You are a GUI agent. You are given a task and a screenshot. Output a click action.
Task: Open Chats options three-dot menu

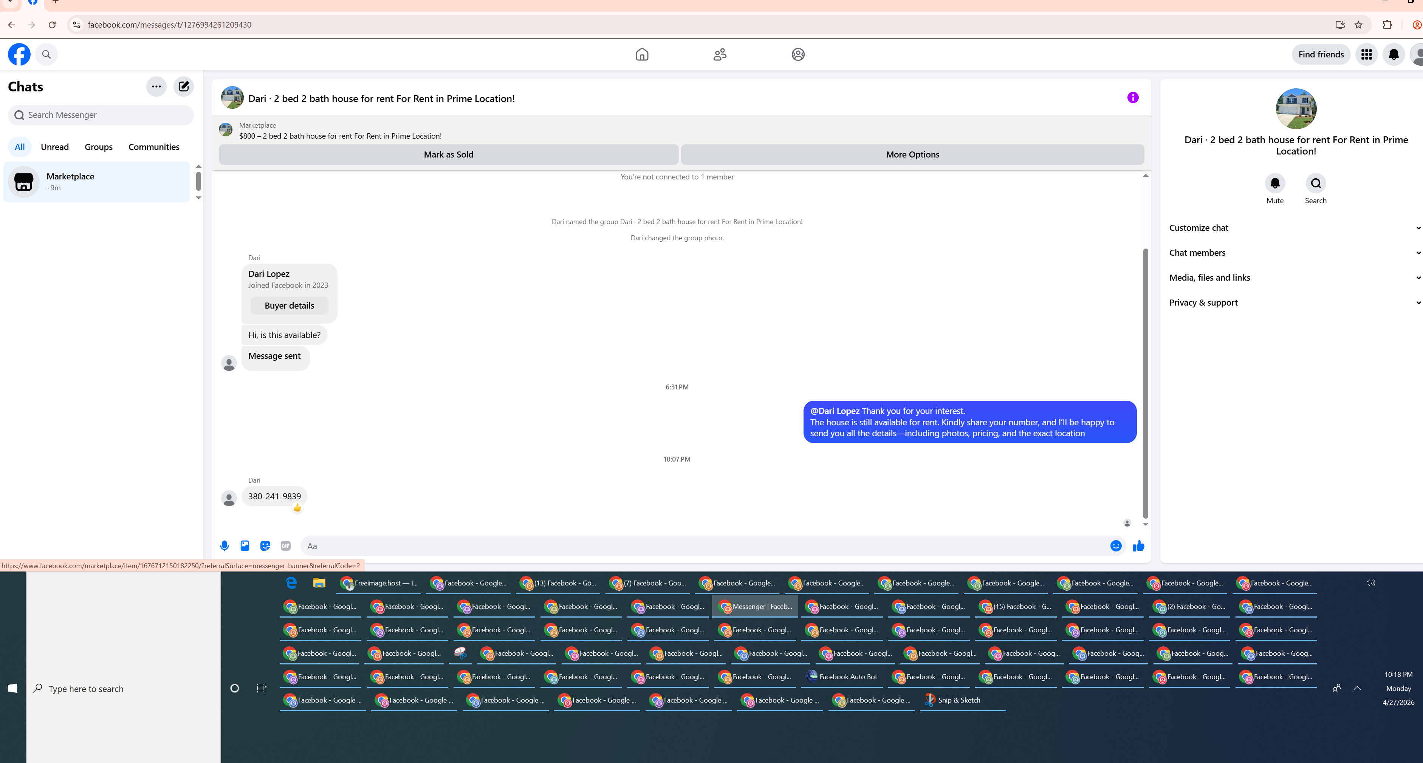coord(156,86)
